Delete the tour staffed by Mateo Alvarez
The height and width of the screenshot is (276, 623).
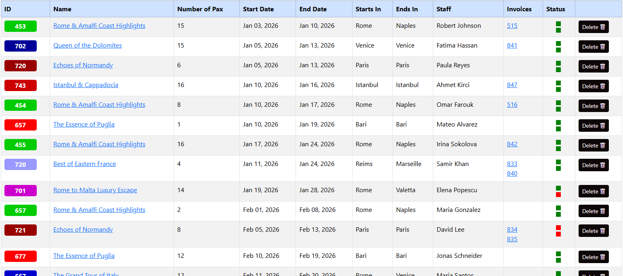click(x=593, y=126)
